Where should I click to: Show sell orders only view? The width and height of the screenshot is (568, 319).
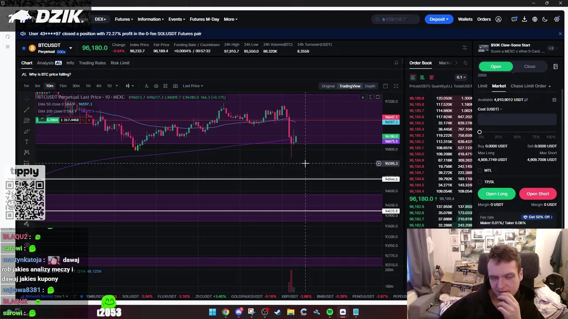coord(431,77)
